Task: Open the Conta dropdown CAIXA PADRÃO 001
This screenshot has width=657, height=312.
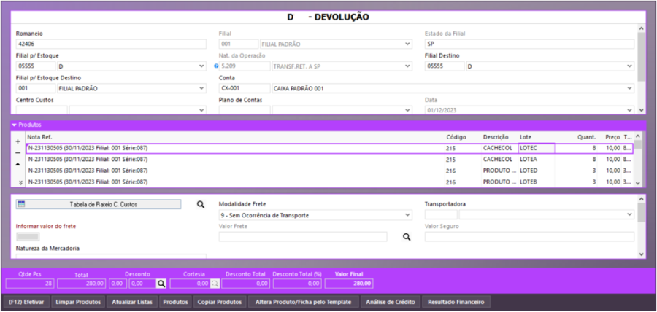Action: 629,88
